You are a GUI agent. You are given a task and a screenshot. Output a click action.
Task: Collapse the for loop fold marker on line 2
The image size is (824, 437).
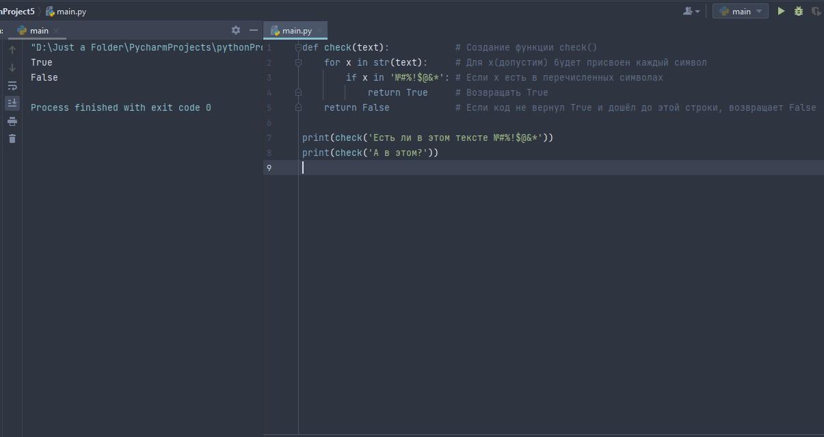point(299,62)
